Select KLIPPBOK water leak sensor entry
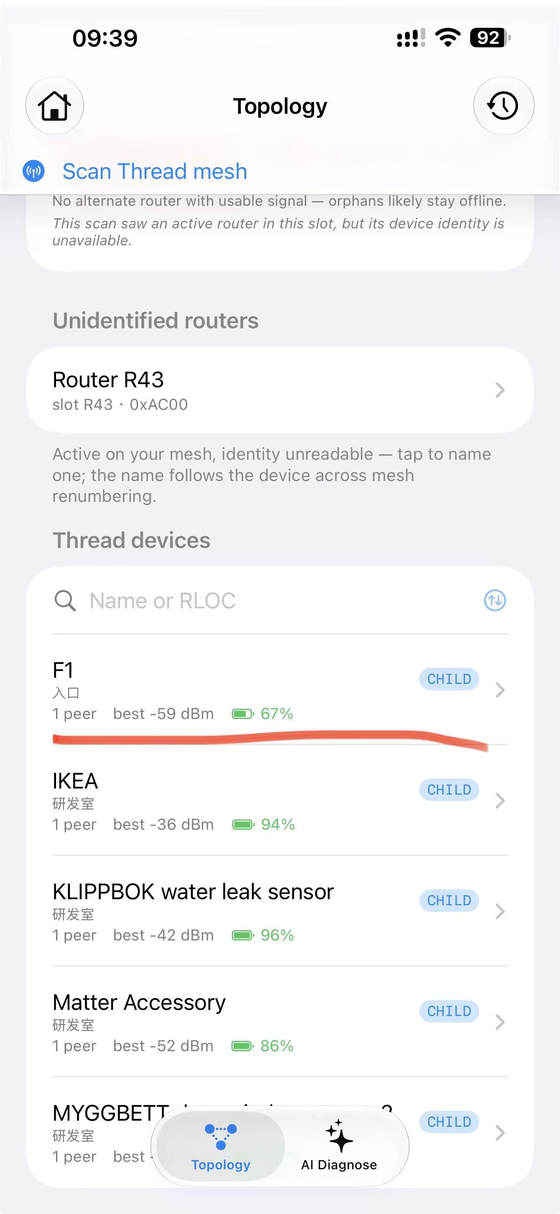This screenshot has height=1214, width=560. pos(280,911)
